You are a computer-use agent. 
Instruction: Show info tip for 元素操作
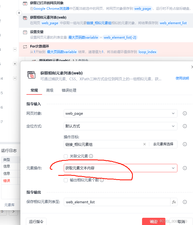pos(185,168)
